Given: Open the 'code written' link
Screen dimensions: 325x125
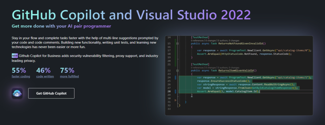Looking at the screenshot, I should 45,76.
